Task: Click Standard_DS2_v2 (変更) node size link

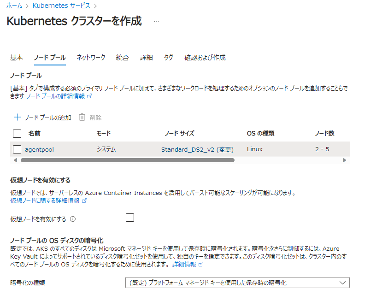Action: click(x=197, y=149)
